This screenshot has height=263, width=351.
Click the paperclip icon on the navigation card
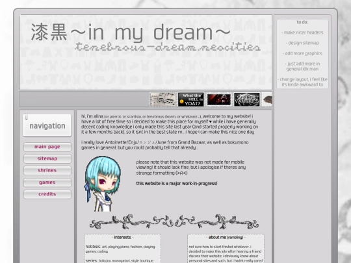click(x=26, y=116)
